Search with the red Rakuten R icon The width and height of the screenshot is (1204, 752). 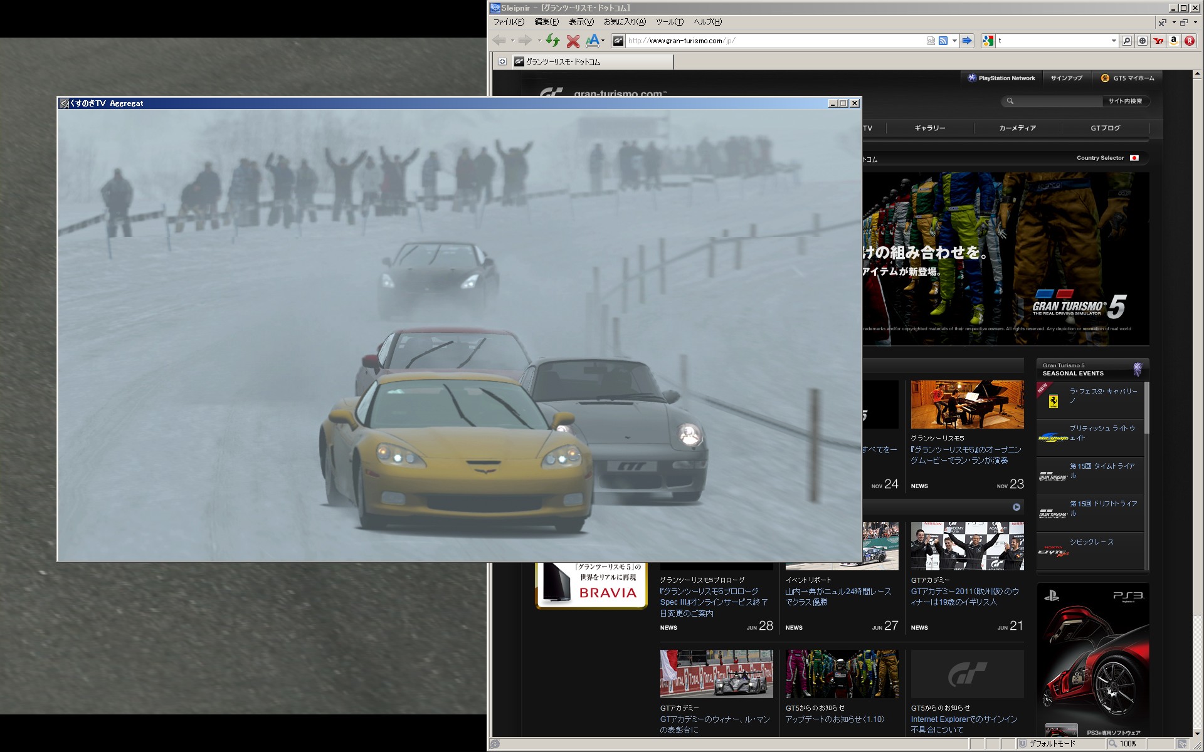(1190, 41)
